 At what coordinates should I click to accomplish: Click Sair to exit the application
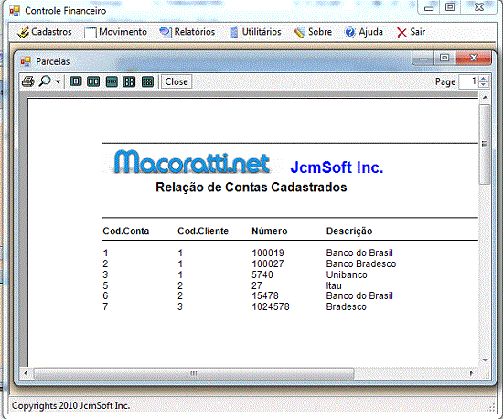[411, 32]
